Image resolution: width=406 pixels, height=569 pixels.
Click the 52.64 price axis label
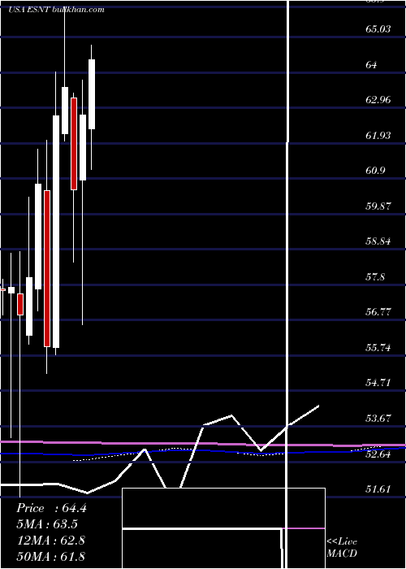(378, 454)
